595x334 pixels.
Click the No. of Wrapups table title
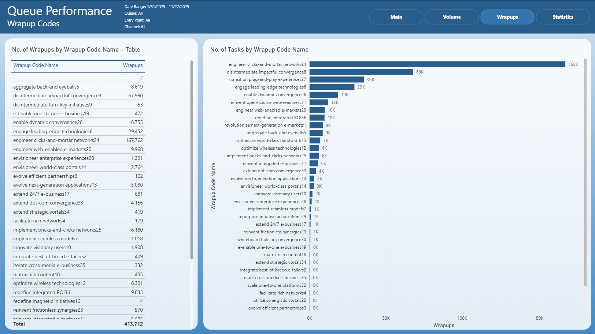tap(76, 50)
